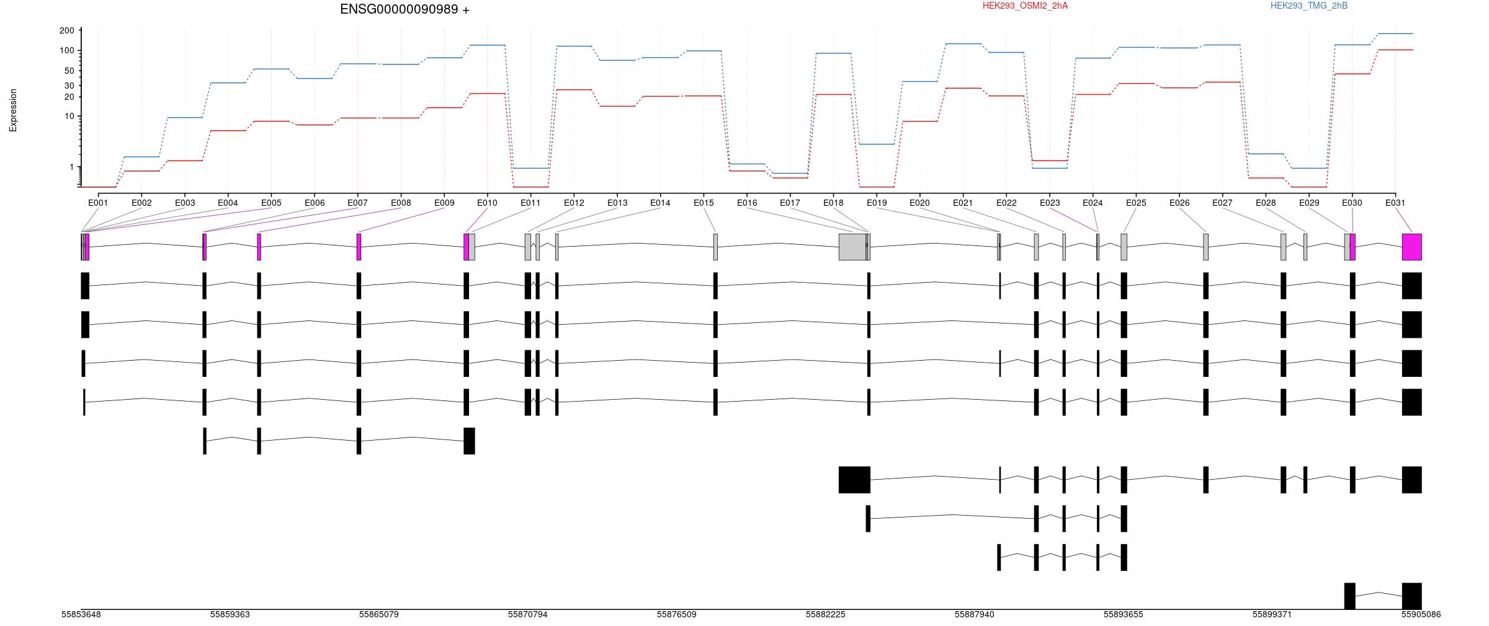Click the large magenta last exon in gene model
1489x626 pixels.
[1412, 247]
